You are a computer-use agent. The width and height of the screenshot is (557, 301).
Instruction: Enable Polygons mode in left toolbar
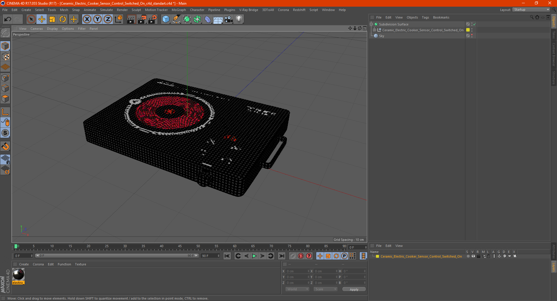6,99
